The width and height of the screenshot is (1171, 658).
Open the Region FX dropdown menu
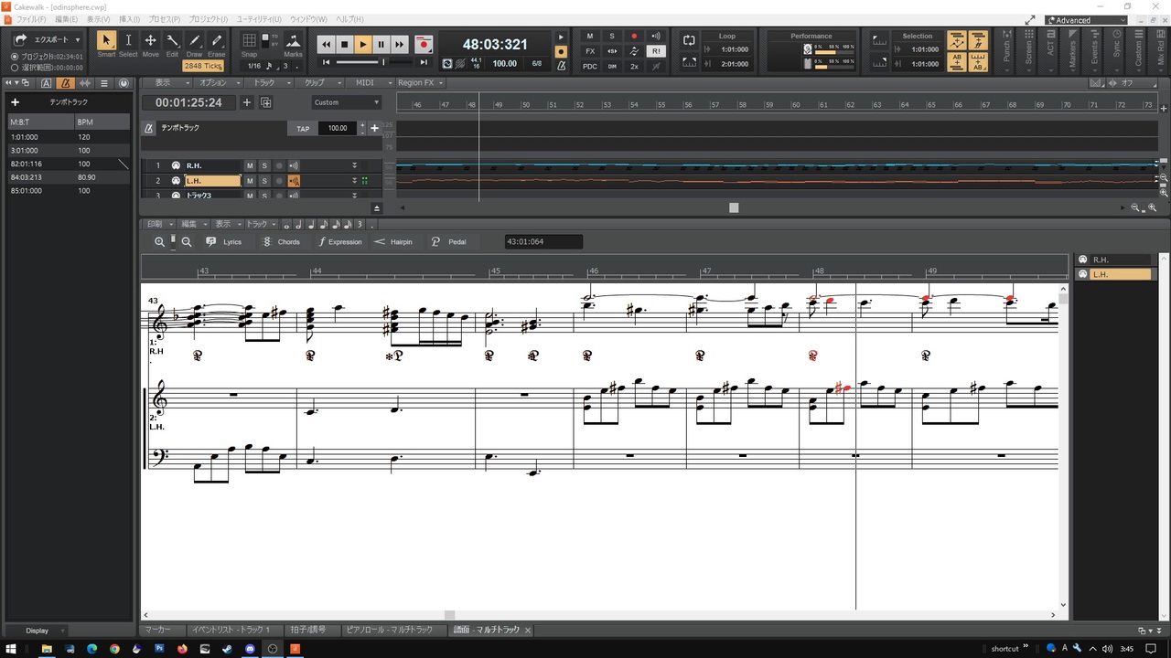[421, 83]
